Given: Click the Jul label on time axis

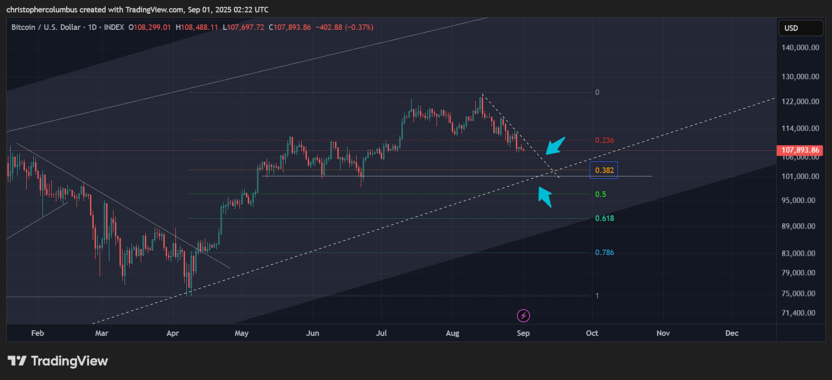Looking at the screenshot, I should (x=382, y=333).
